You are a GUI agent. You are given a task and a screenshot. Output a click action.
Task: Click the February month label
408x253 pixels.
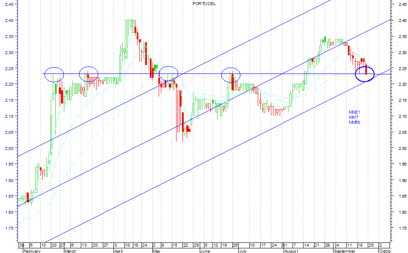click(x=32, y=251)
